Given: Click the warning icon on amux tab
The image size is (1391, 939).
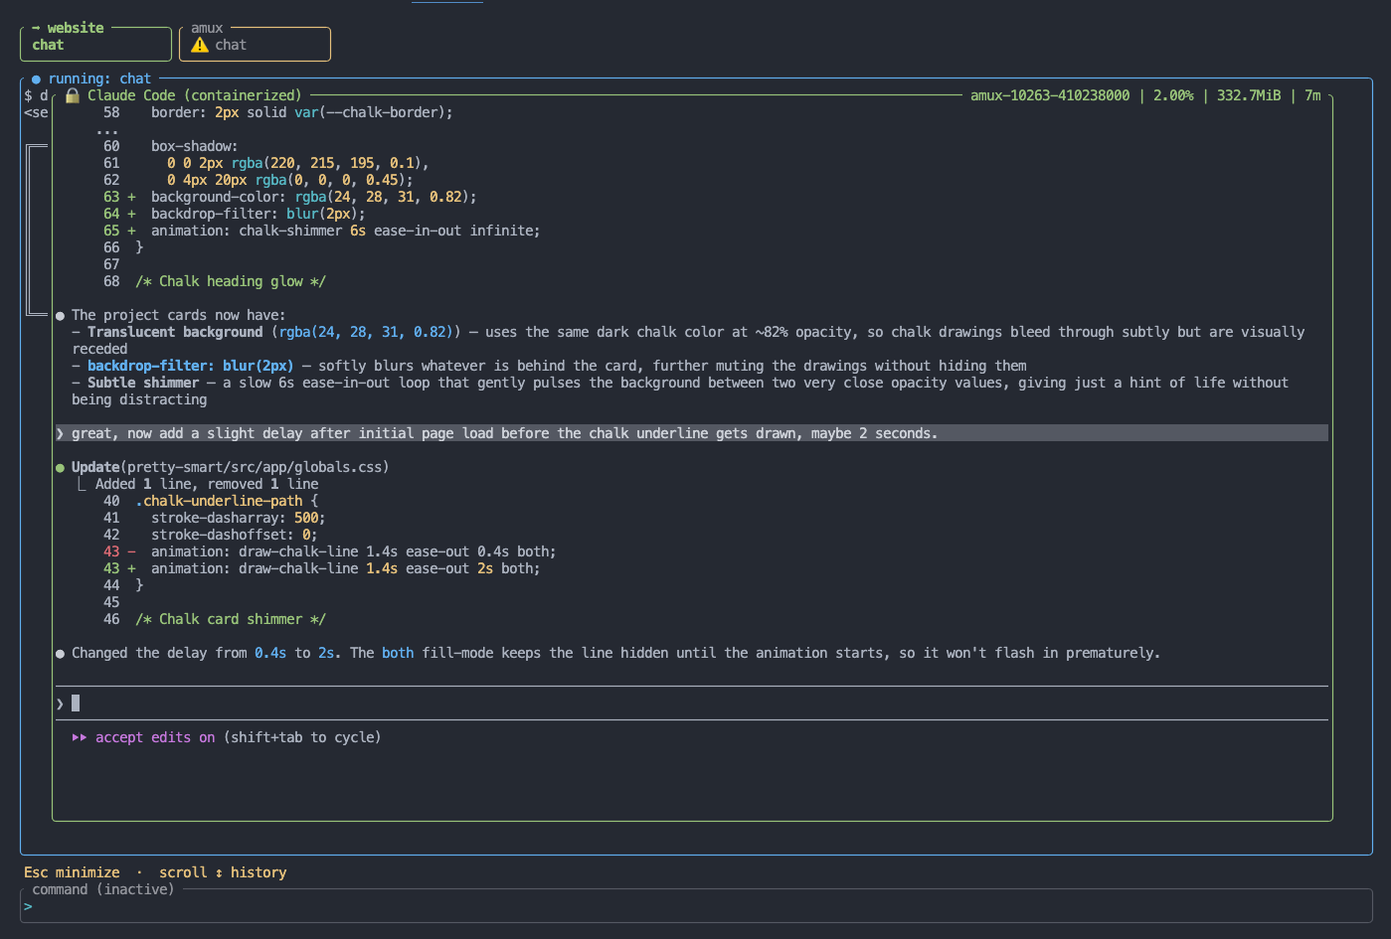Looking at the screenshot, I should pyautogui.click(x=200, y=45).
